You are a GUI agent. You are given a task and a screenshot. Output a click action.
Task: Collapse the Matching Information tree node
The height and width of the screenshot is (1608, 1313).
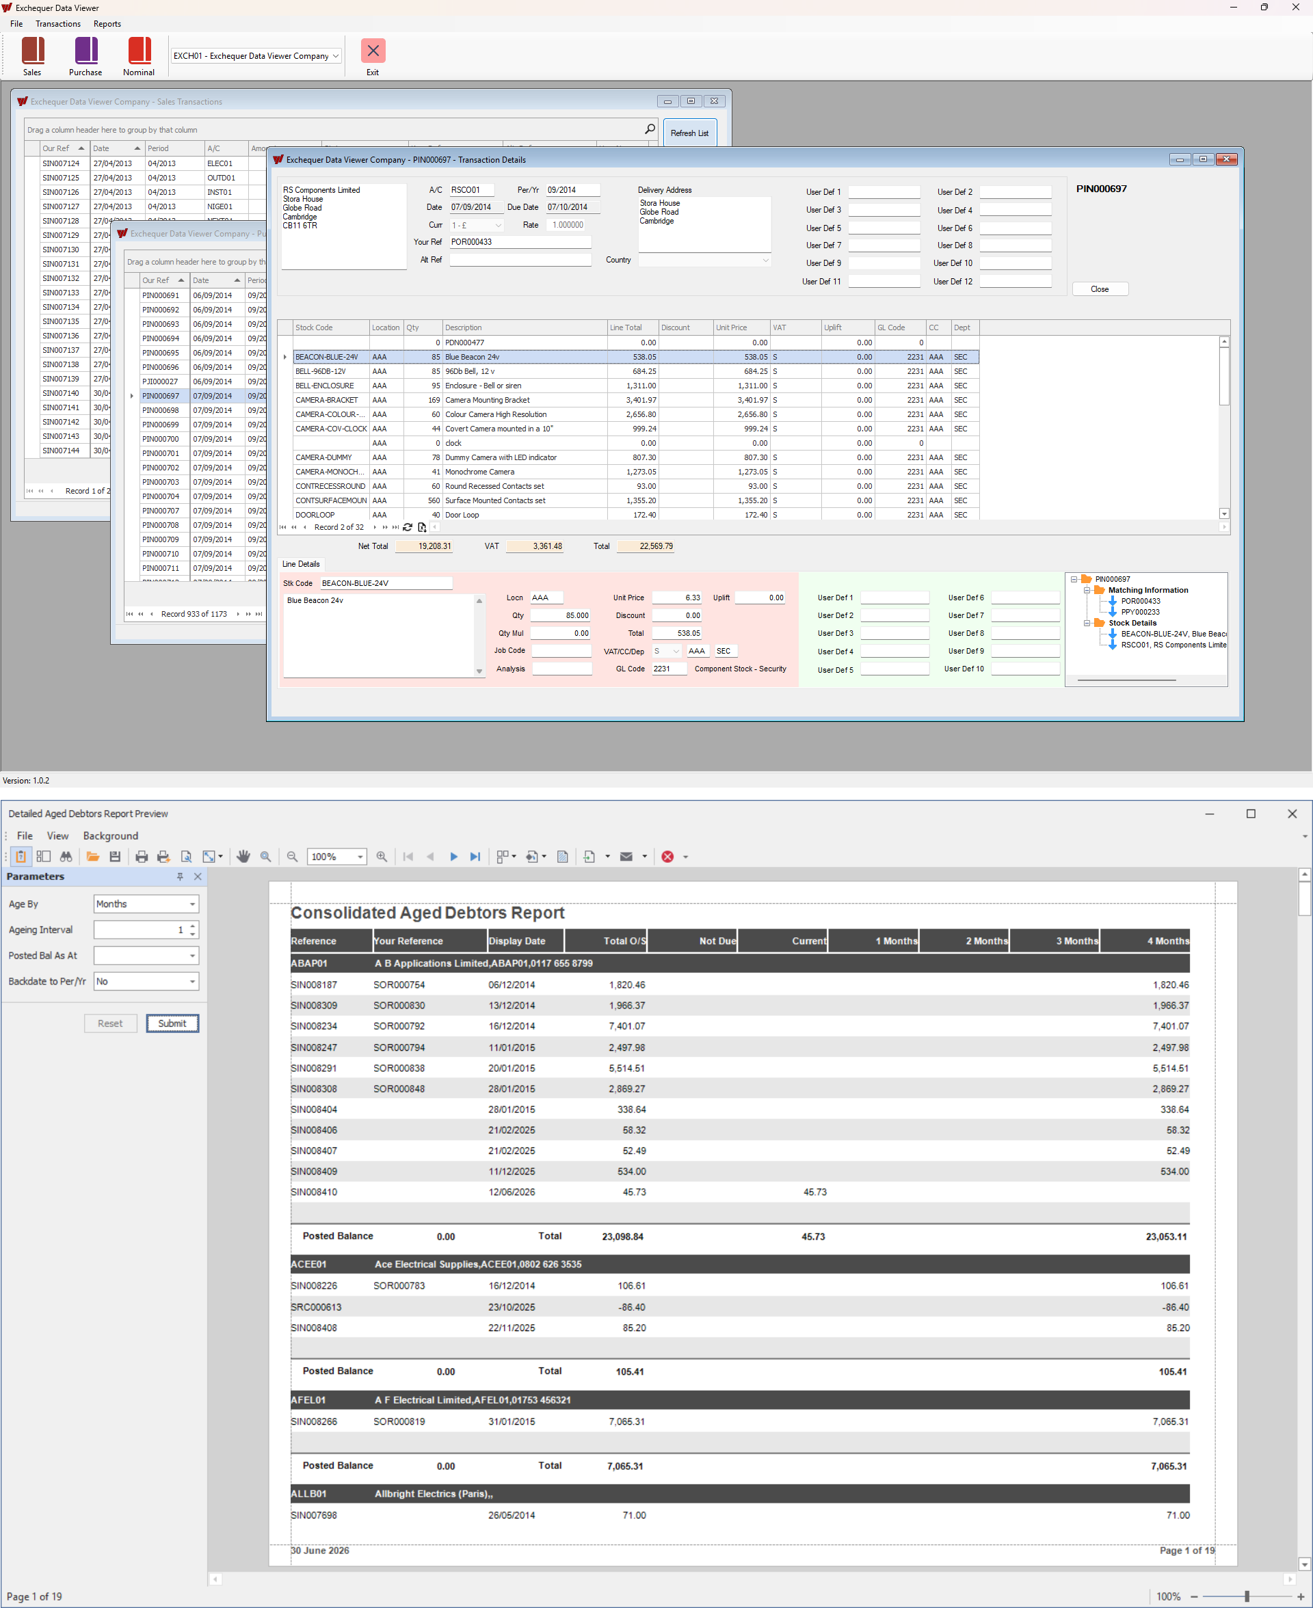tap(1087, 591)
